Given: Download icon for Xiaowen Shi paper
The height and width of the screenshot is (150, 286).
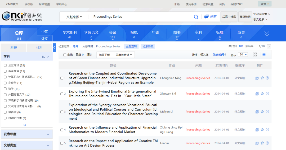Looking at the screenshot, I should tap(257, 94).
